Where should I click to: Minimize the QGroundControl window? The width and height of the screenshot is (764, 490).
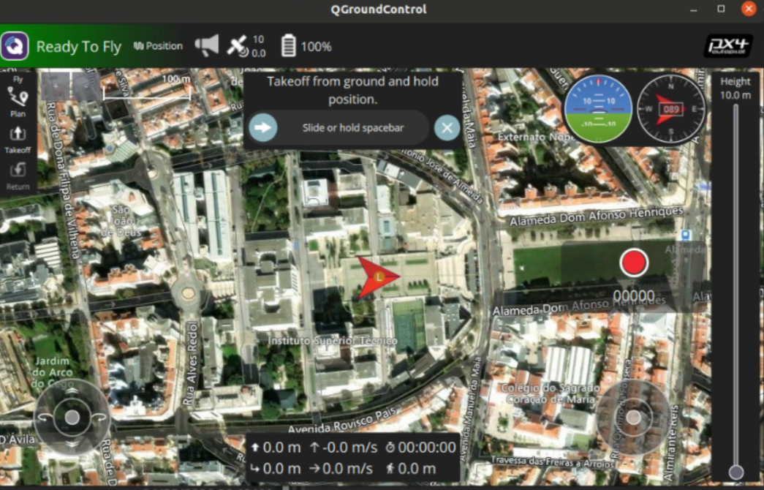tap(694, 9)
